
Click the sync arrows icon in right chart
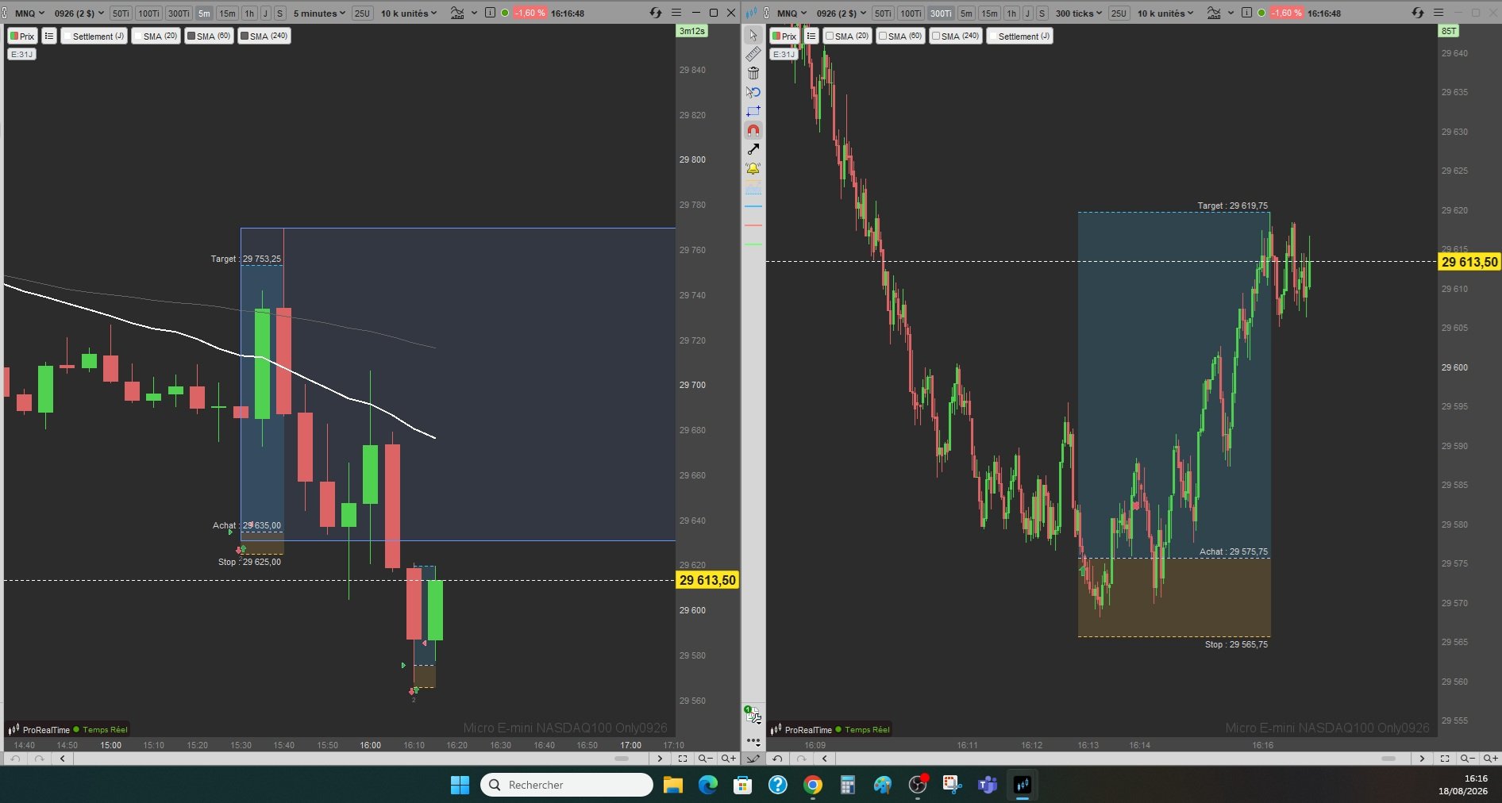[x=1418, y=13]
